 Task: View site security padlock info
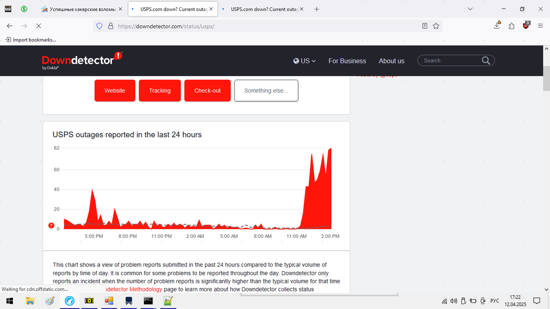point(110,26)
